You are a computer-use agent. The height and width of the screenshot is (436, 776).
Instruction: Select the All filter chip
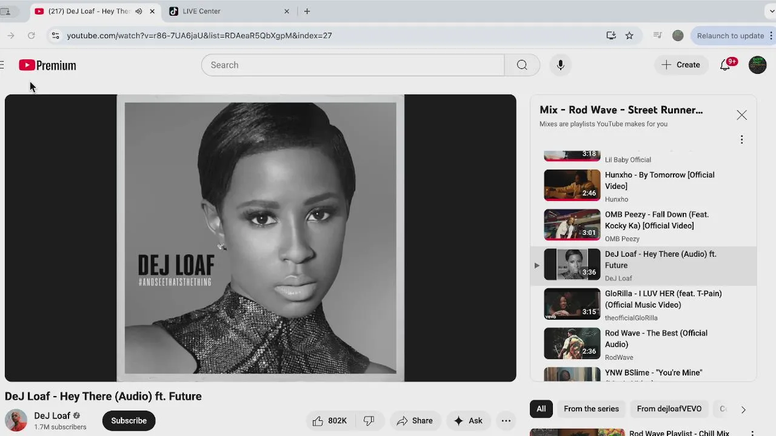coord(541,409)
